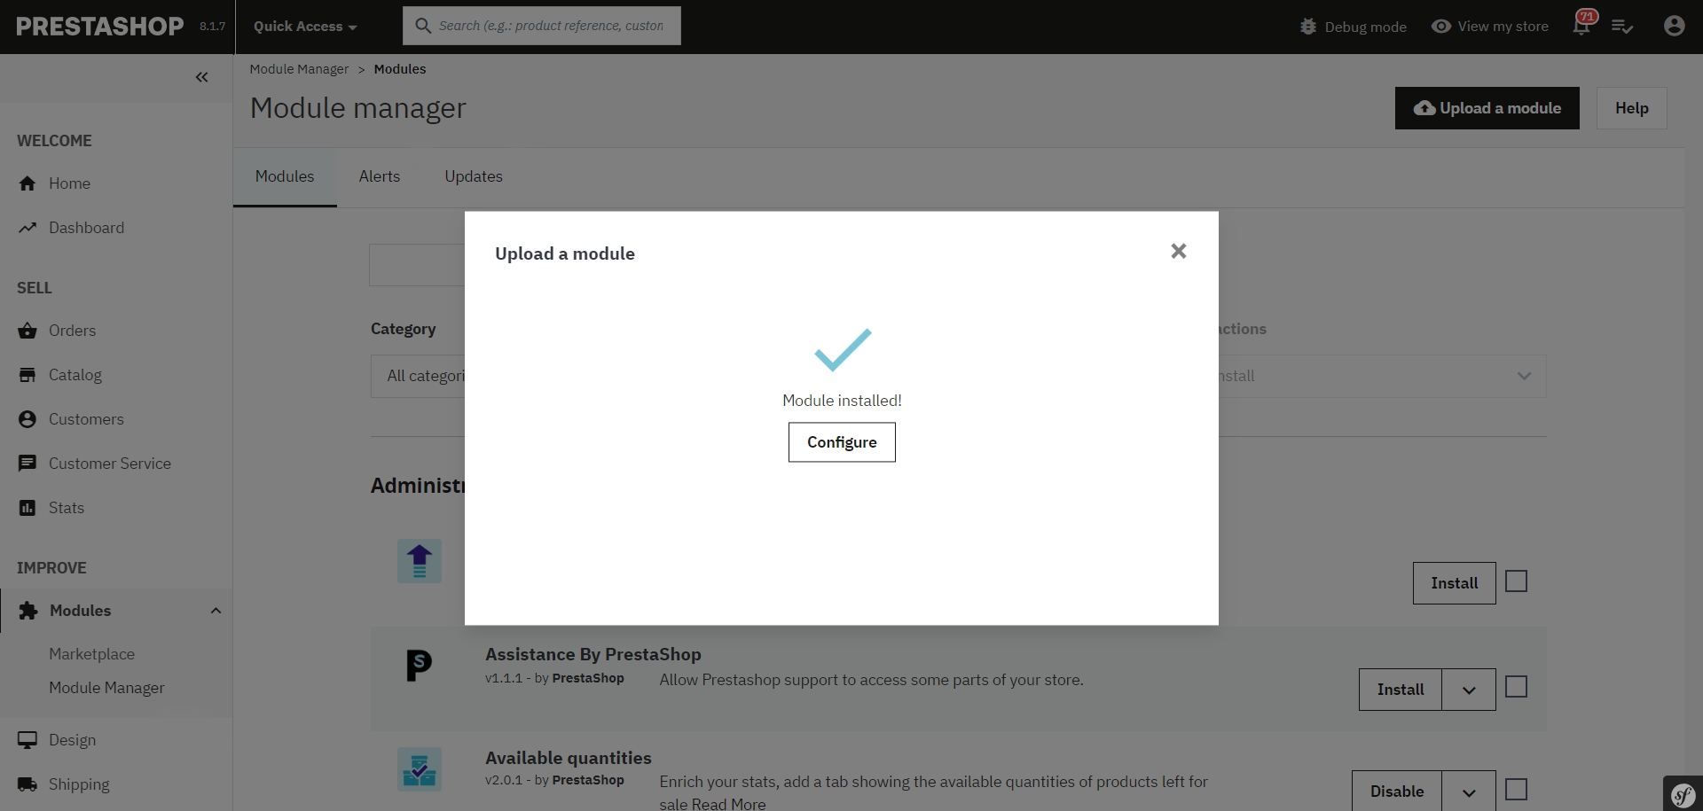The height and width of the screenshot is (811, 1703).
Task: Focus the top search input field
Action: point(550,26)
